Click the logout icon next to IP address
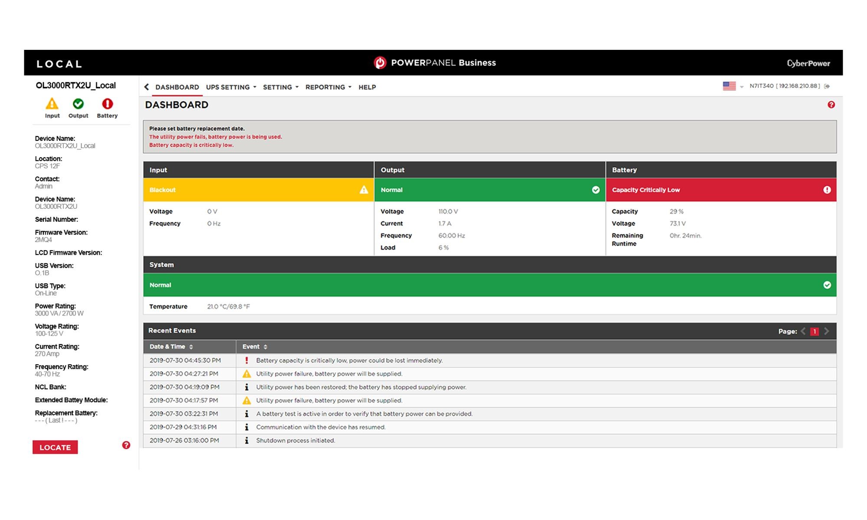867x520 pixels. tap(827, 86)
